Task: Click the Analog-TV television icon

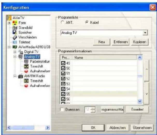Action: (x=21, y=57)
